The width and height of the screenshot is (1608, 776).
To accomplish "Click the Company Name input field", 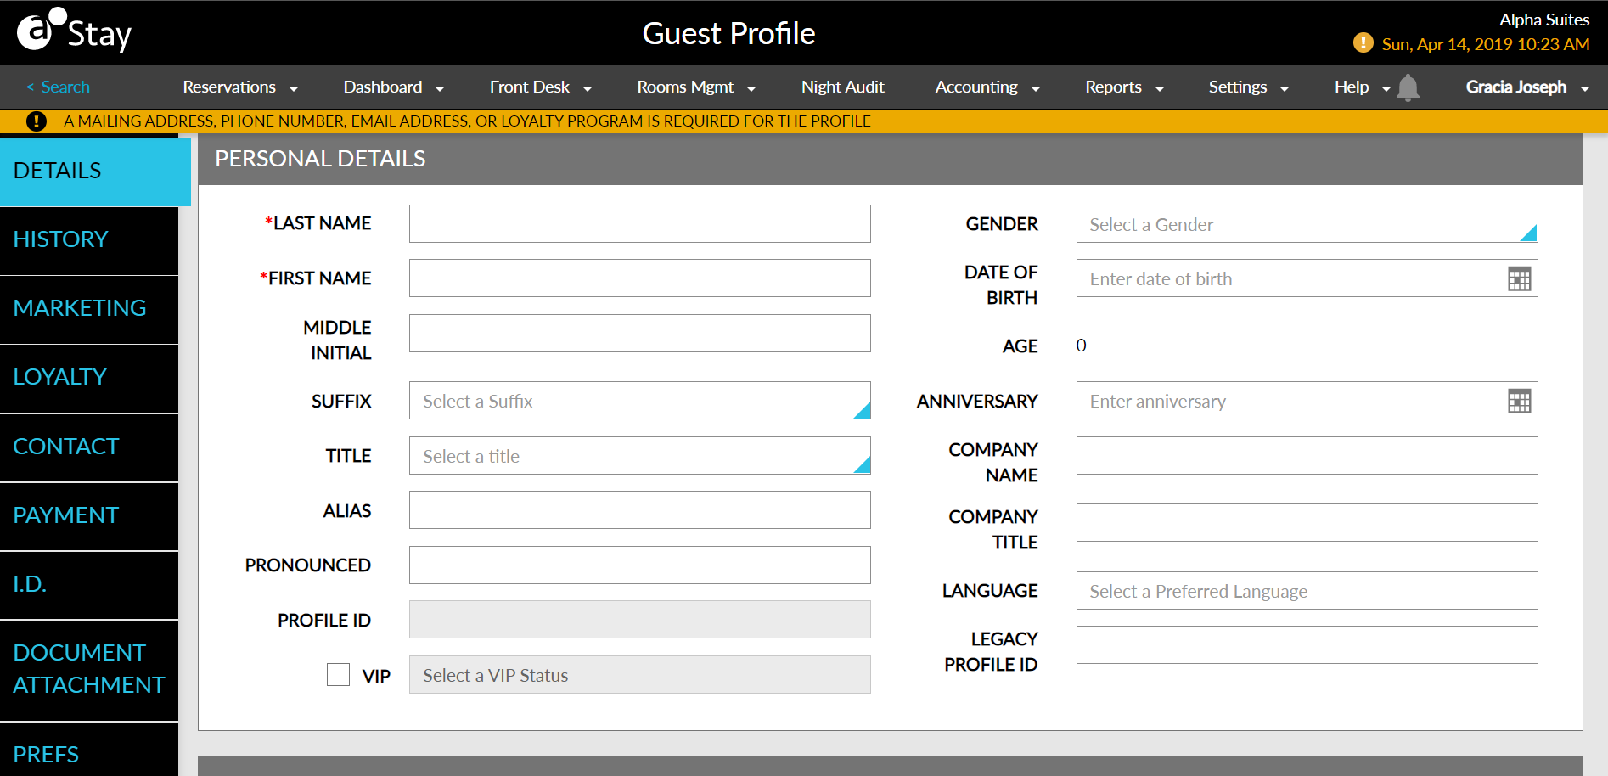I will tap(1306, 456).
